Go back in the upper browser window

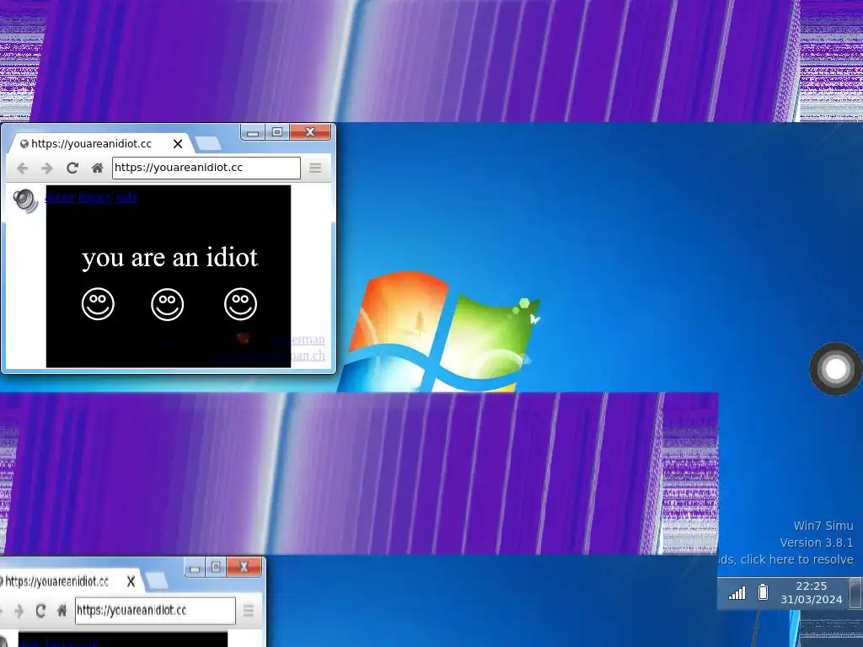[x=22, y=168]
